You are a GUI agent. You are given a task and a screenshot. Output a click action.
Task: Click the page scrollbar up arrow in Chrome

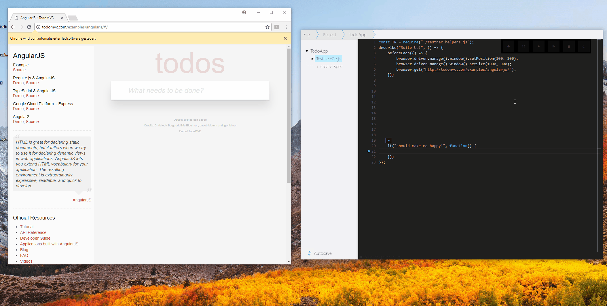click(289, 46)
